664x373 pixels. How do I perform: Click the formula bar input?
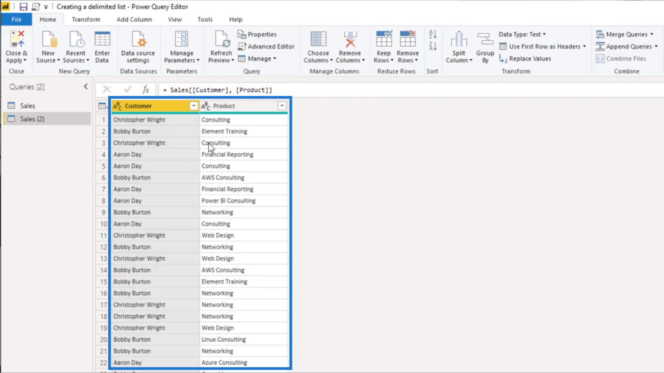point(411,90)
